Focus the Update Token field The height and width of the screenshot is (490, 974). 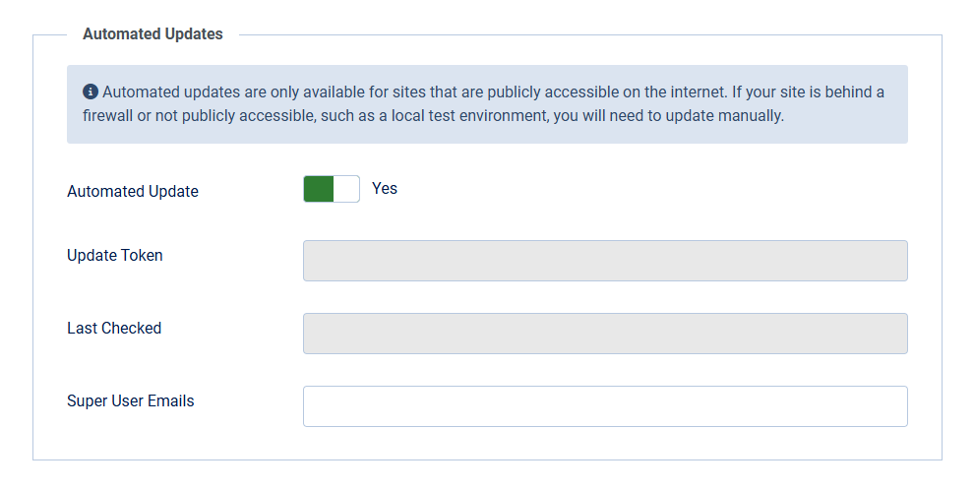tap(605, 261)
